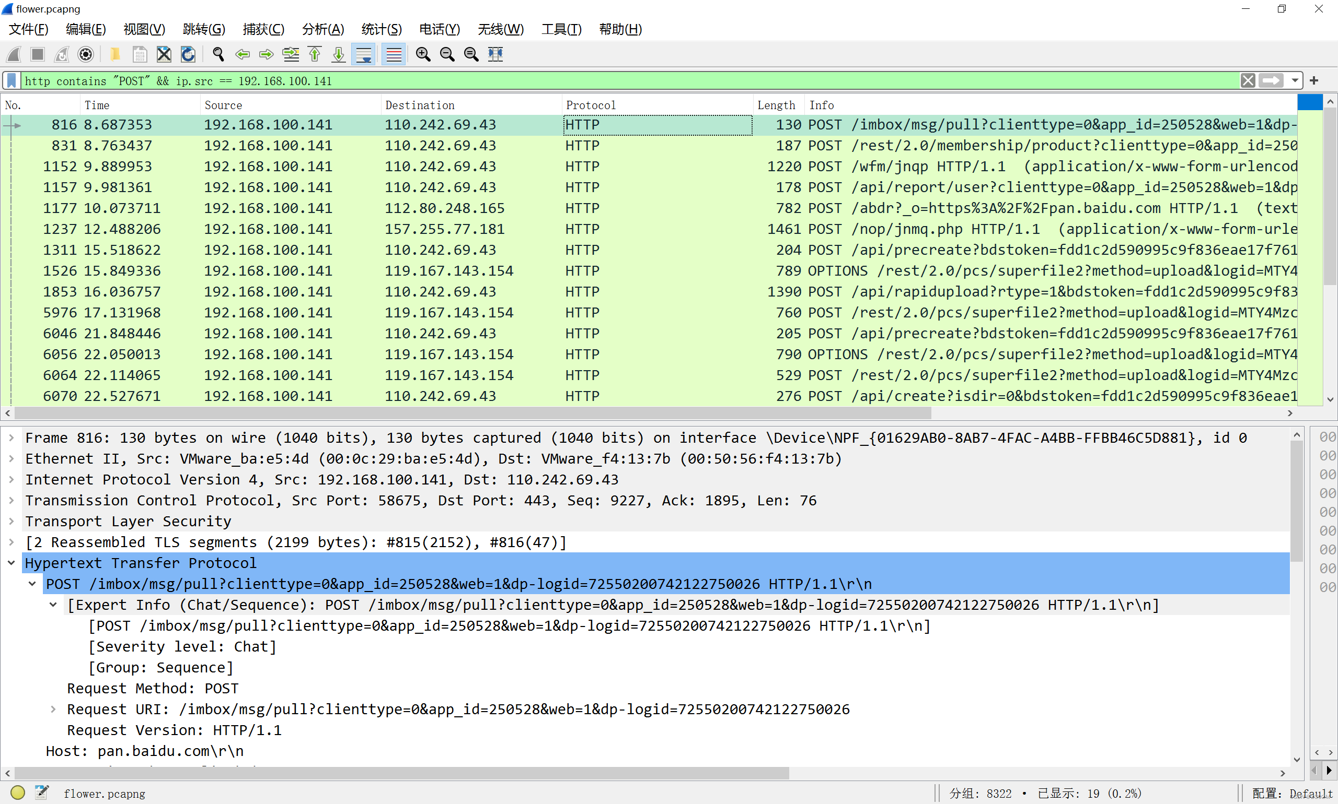Click into the display filter field
The height and width of the screenshot is (804, 1338).
tap(629, 81)
